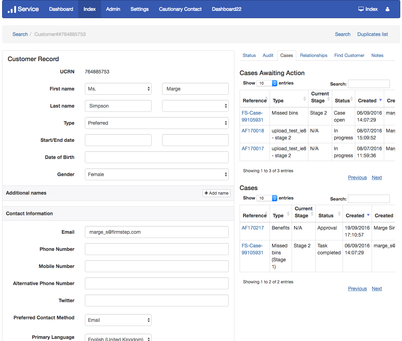The height and width of the screenshot is (341, 402).
Task: Click the Alternative Phone Number field
Action: 157,283
